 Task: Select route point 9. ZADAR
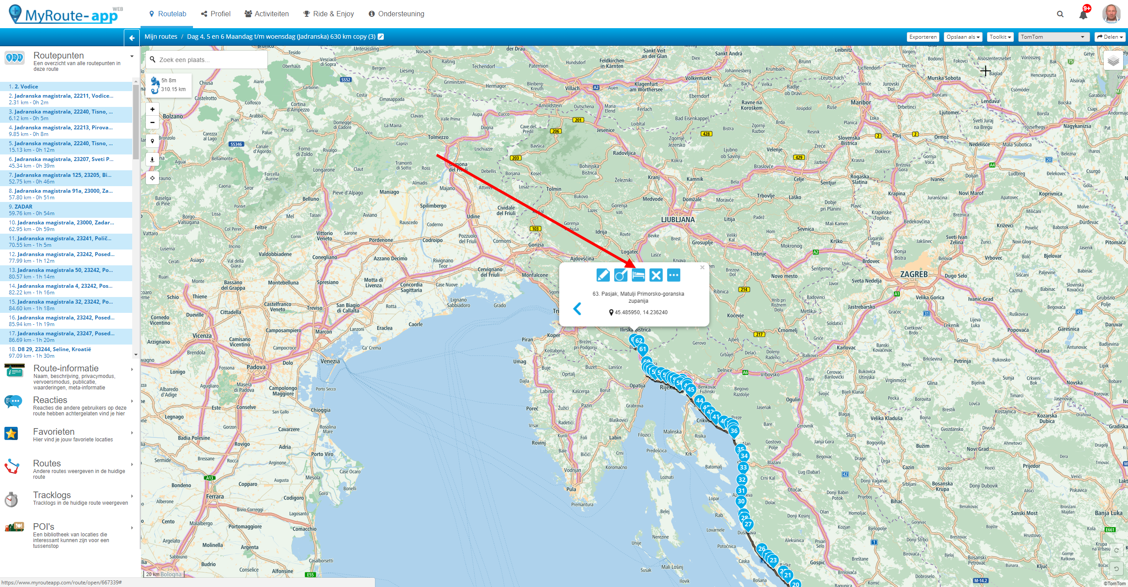(23, 207)
